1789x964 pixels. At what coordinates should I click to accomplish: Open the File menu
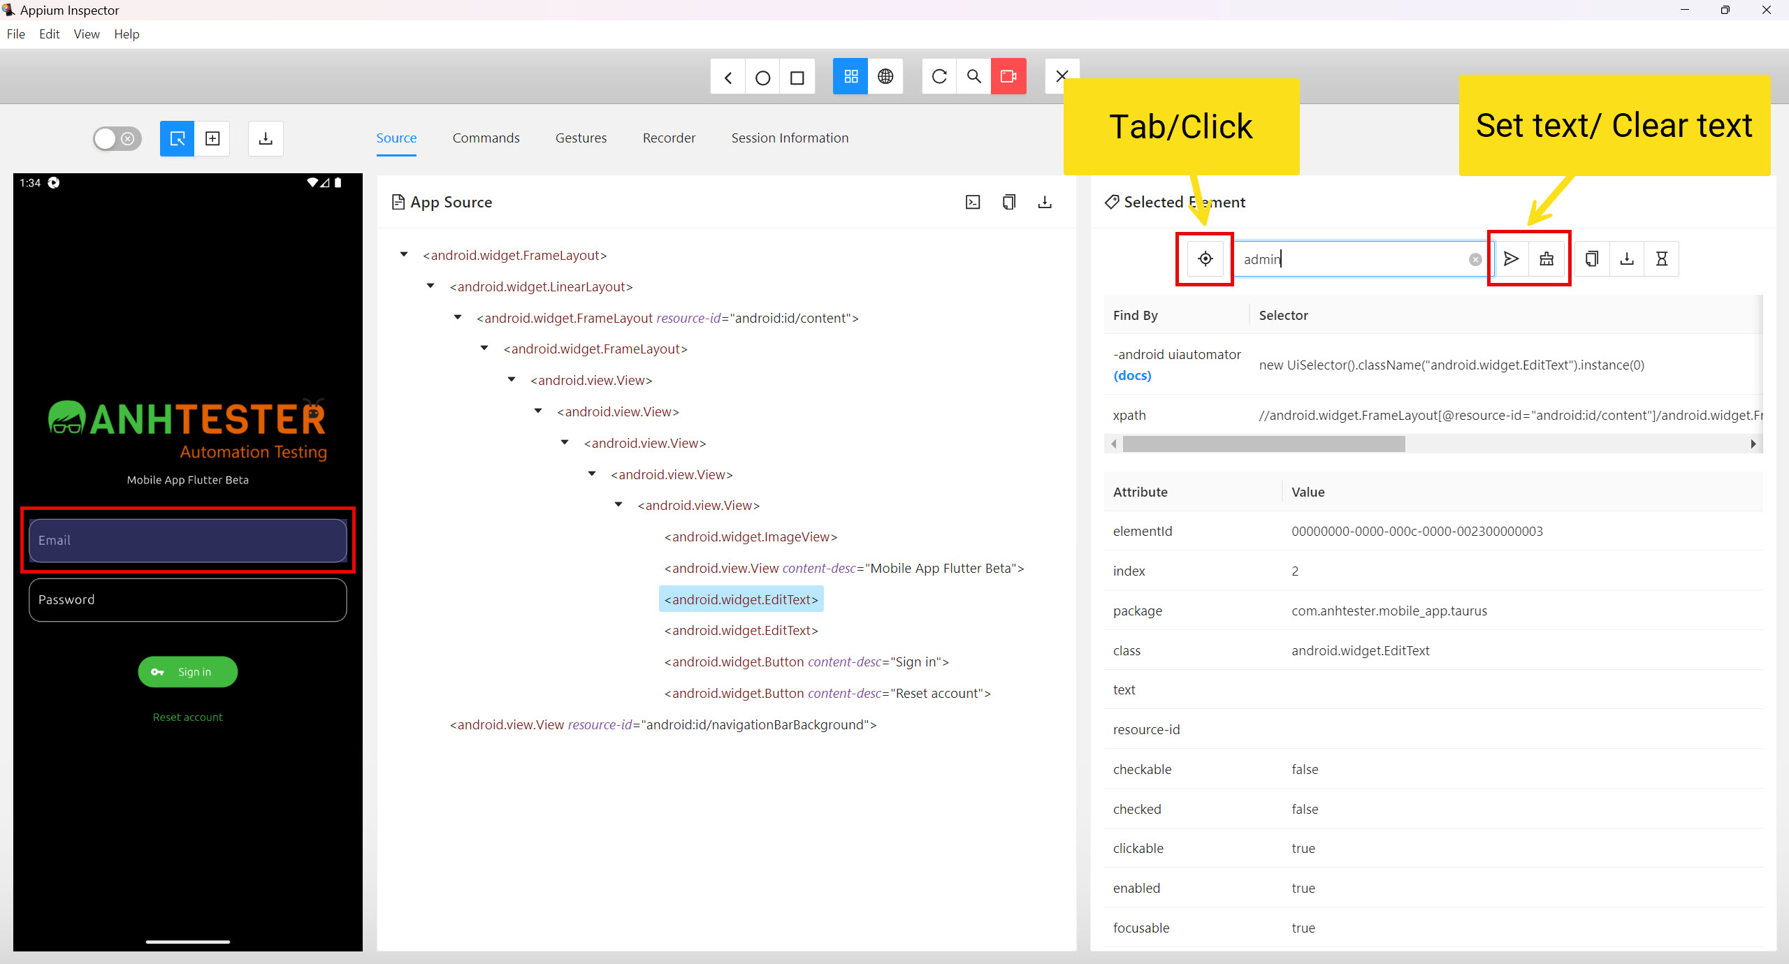[x=16, y=34]
